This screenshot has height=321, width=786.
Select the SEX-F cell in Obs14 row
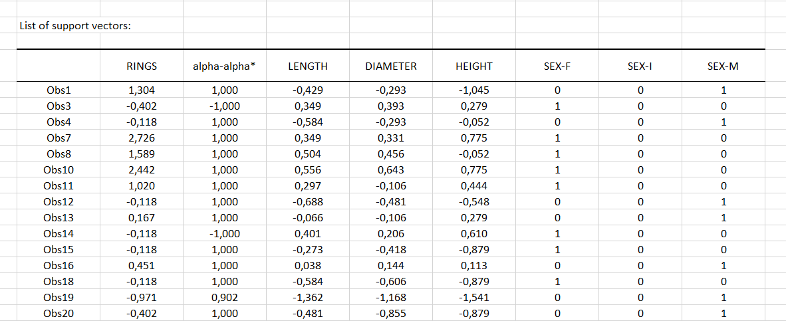click(x=557, y=234)
